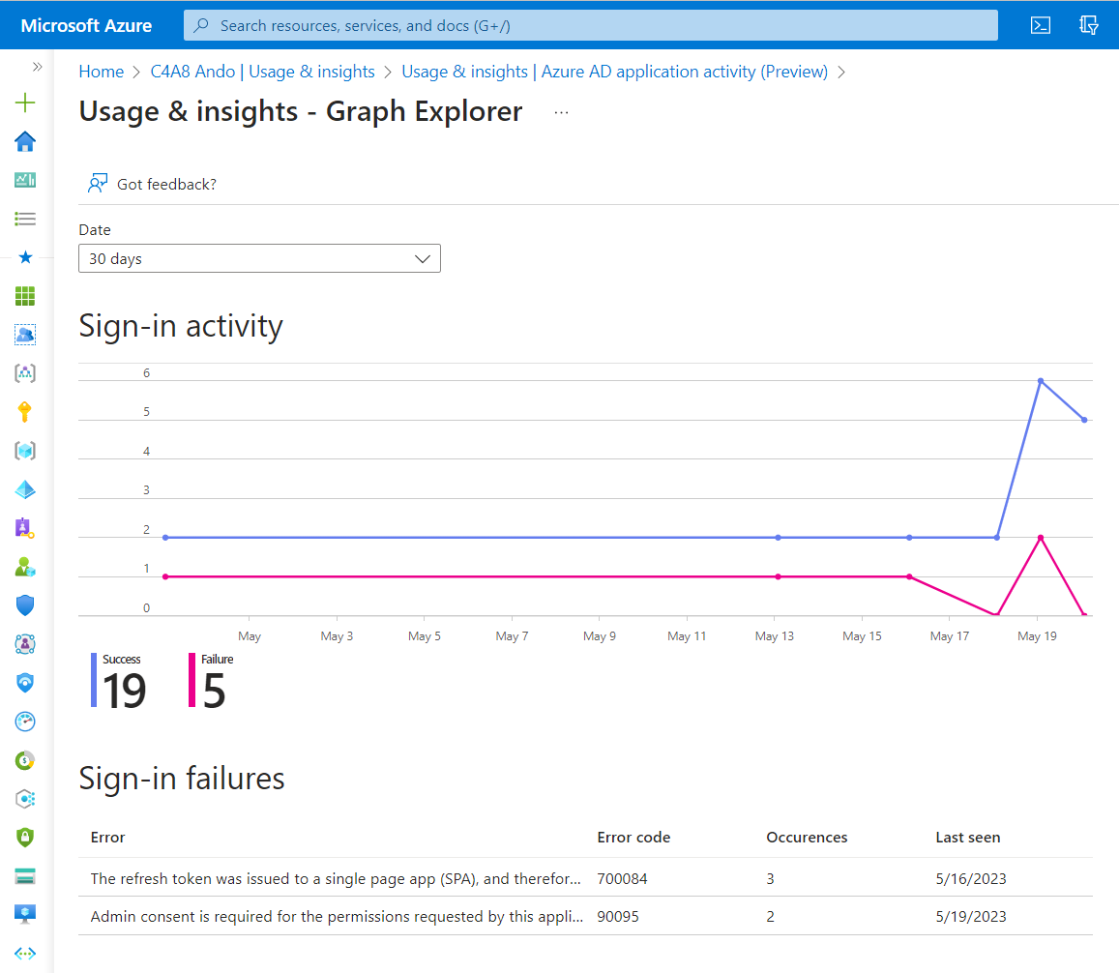1119x973 pixels.
Task: Open the Virtual networks arrows icon
Action: [25, 953]
